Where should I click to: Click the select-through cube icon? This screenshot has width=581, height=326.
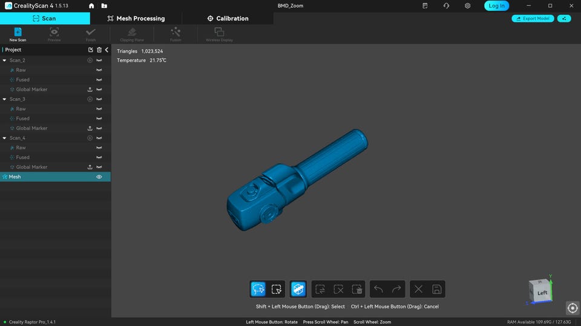pos(298,289)
